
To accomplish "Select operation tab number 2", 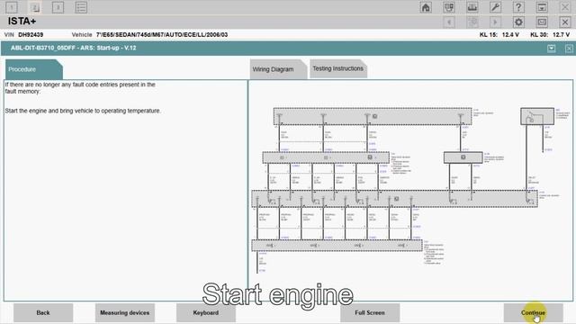I will coord(35,7).
